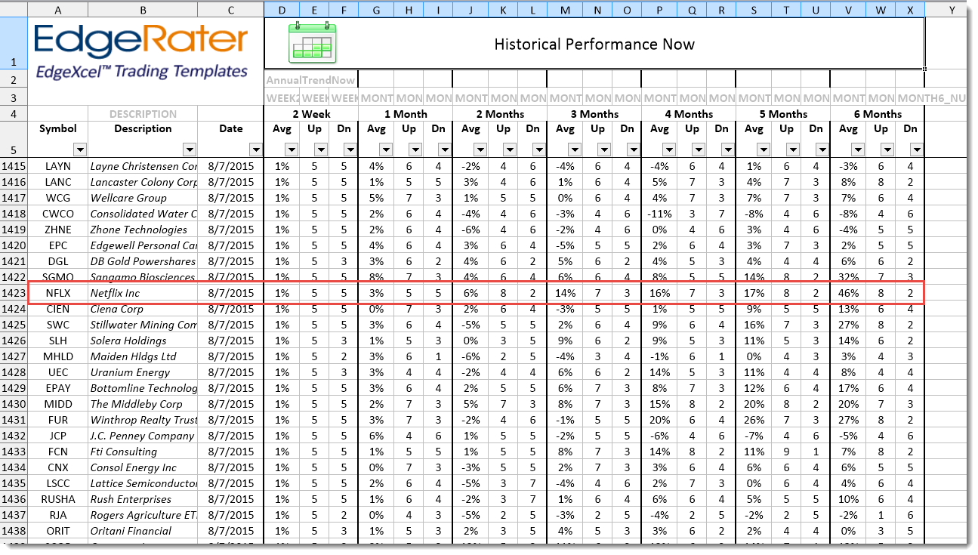Open the 2 Week Dn filter dropdown
Viewport: 978px width, 555px height.
tap(350, 150)
